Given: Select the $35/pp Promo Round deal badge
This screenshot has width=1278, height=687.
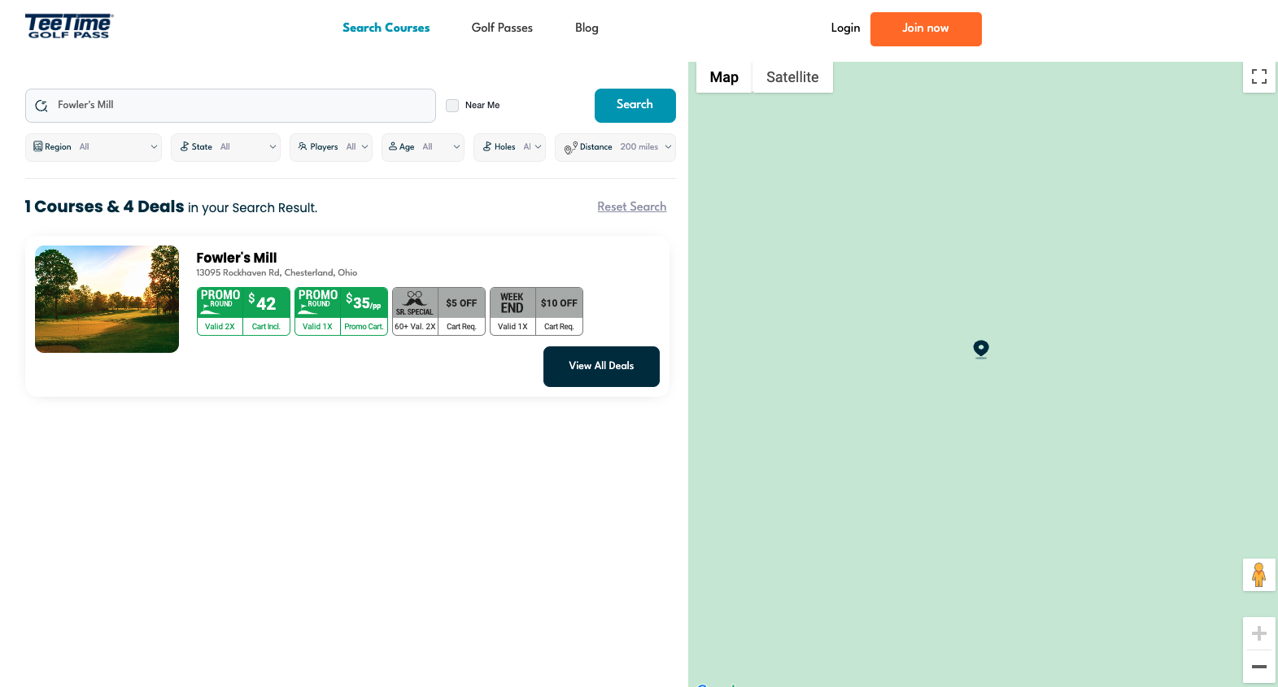Looking at the screenshot, I should [x=341, y=311].
